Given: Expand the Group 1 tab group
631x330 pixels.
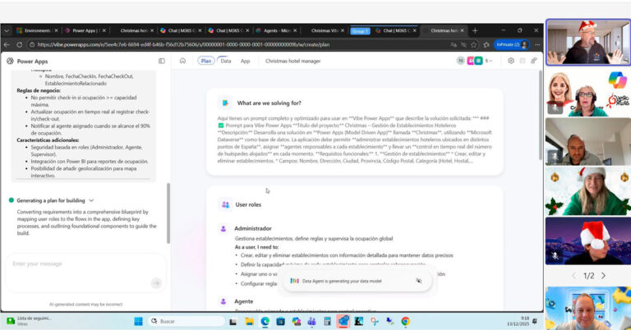Looking at the screenshot, I should pos(360,31).
